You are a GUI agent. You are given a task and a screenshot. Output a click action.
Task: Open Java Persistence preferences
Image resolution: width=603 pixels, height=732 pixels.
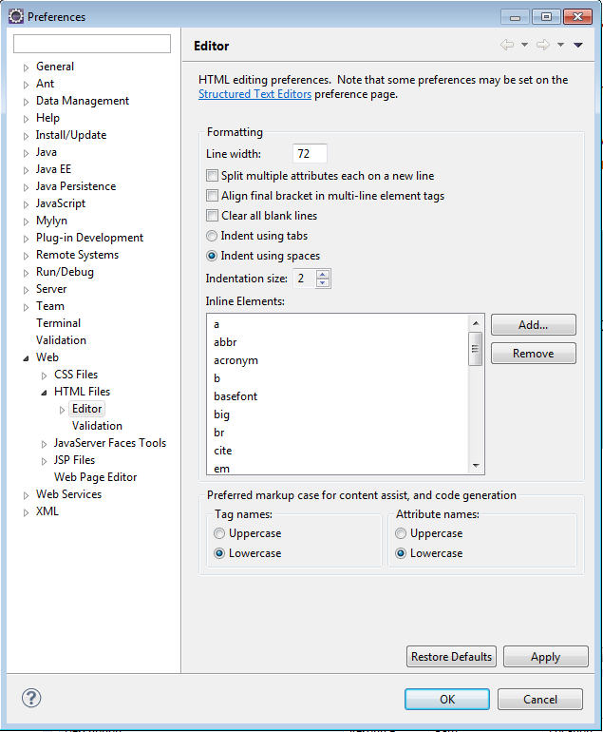coord(76,186)
